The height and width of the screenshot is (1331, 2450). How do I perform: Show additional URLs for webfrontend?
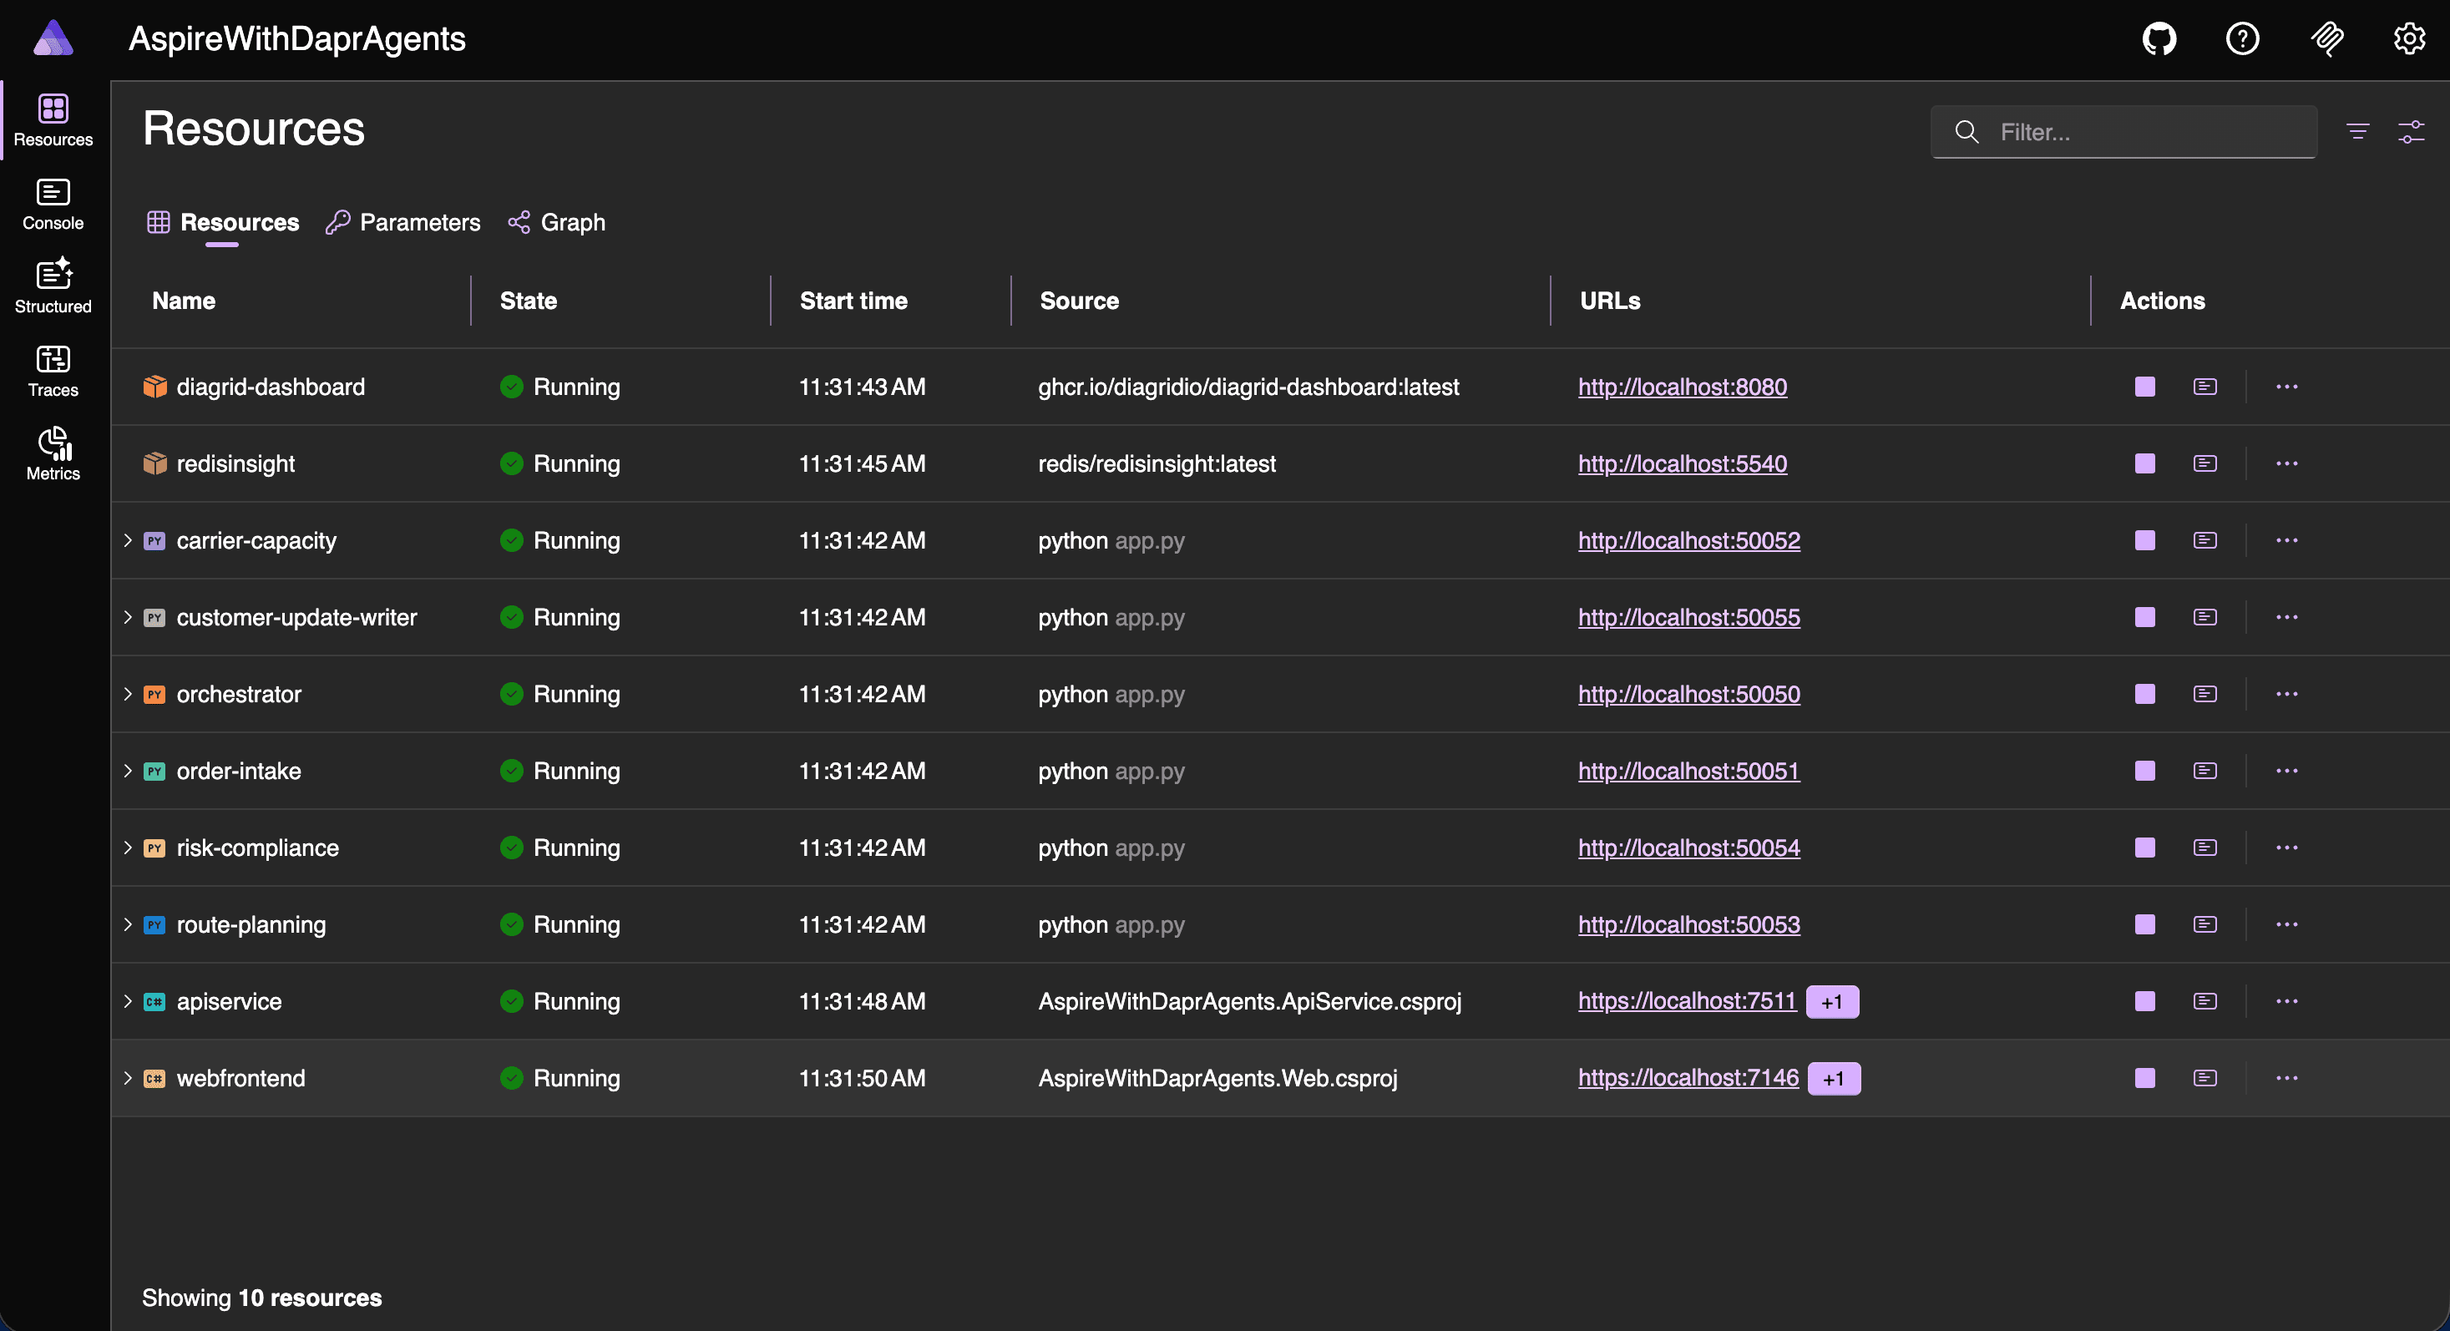pyautogui.click(x=1833, y=1078)
